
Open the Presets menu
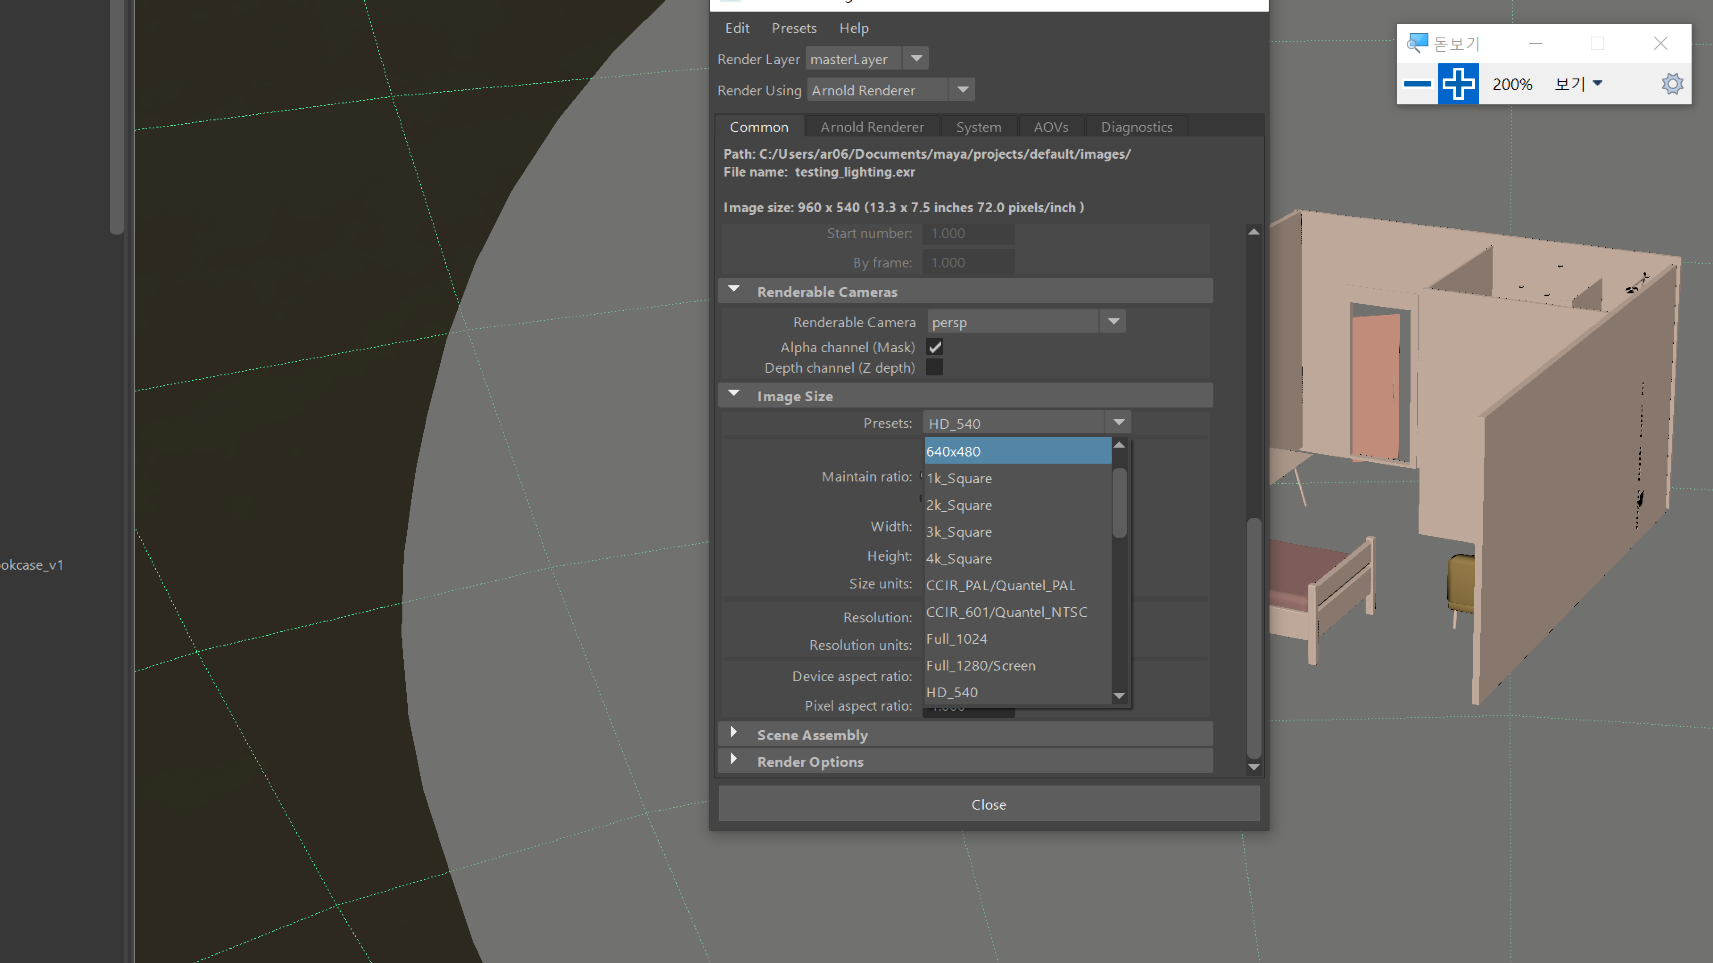[x=794, y=28]
